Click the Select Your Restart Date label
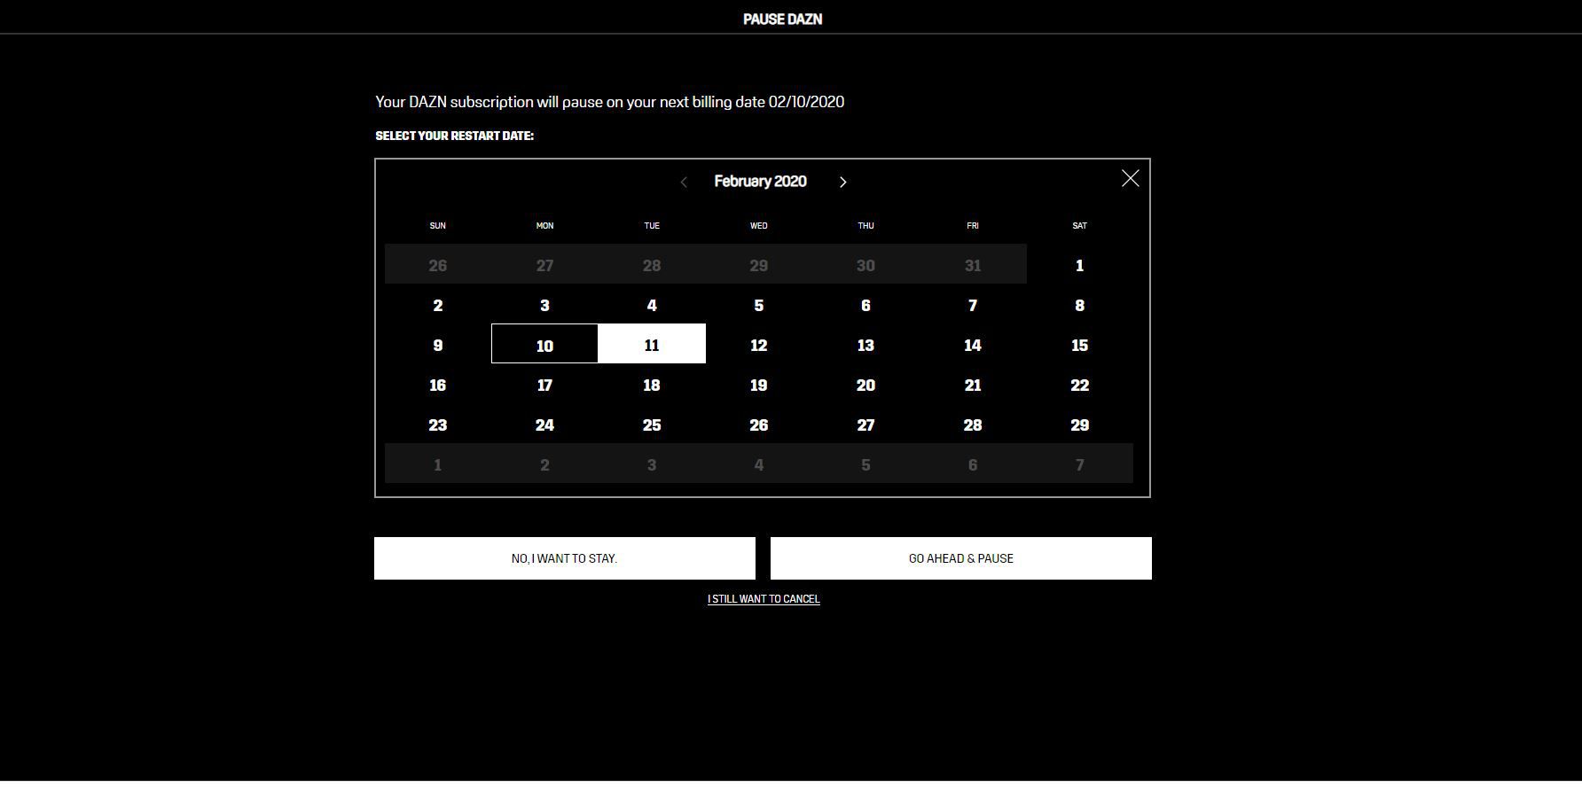Screen dimensions: 1582x787 [454, 136]
